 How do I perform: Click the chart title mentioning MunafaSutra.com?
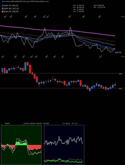(x=25, y=1)
